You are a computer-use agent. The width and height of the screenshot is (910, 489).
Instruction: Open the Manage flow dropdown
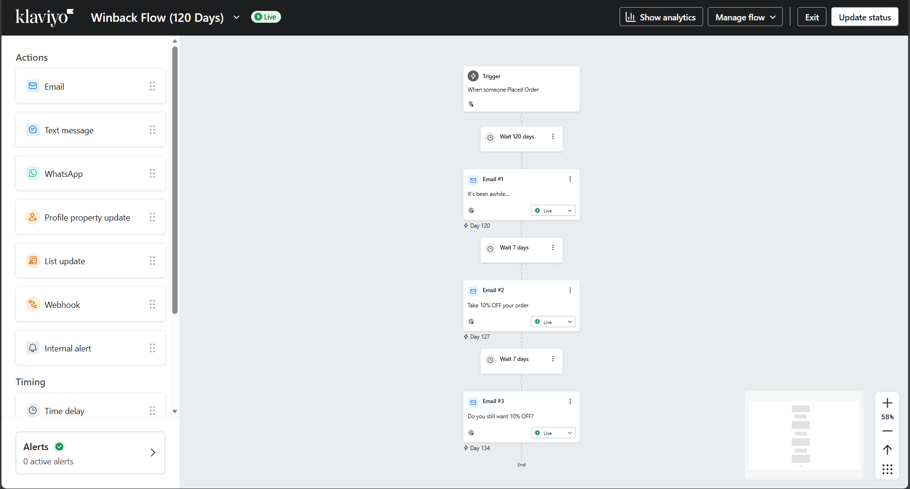[744, 17]
